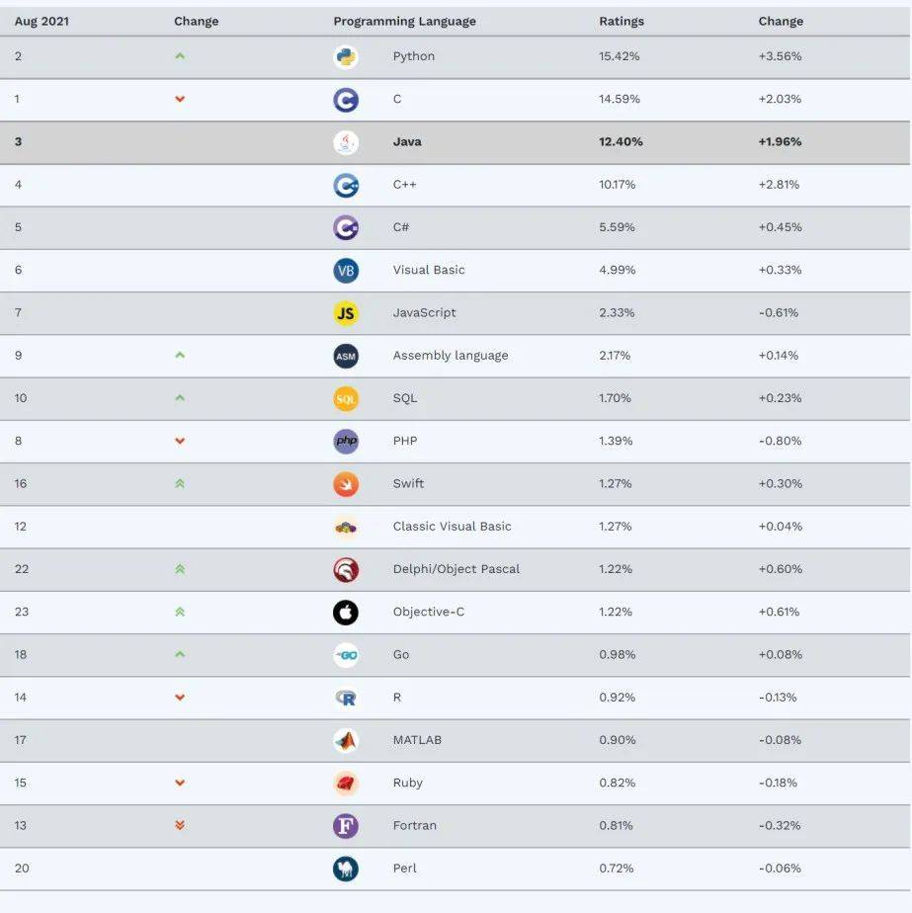Click the Apple logo for Objective-C
This screenshot has height=913, width=912.
tap(346, 613)
